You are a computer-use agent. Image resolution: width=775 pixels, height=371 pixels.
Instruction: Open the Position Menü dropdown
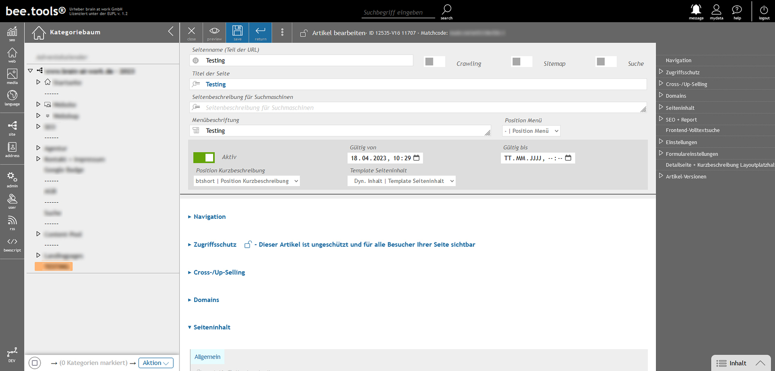pos(531,131)
